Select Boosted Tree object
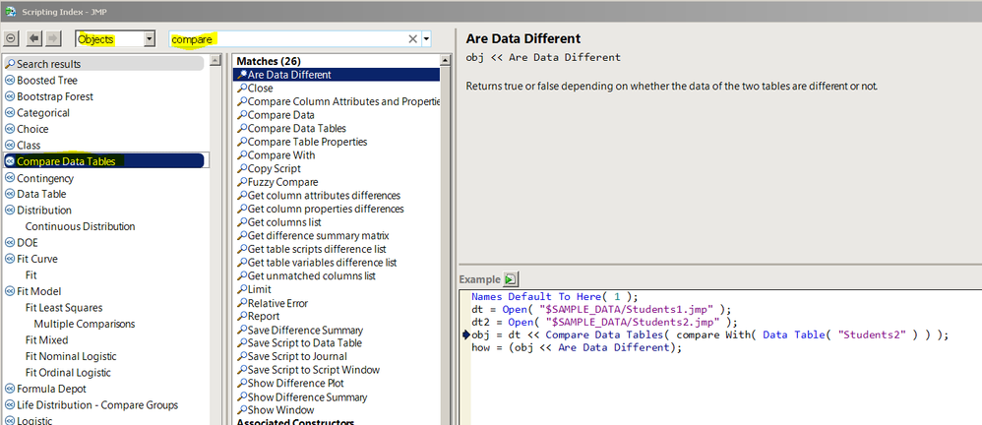982x425 pixels. click(x=47, y=80)
